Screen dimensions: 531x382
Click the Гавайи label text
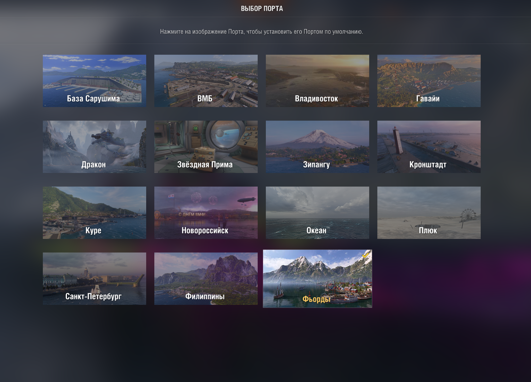(x=428, y=99)
